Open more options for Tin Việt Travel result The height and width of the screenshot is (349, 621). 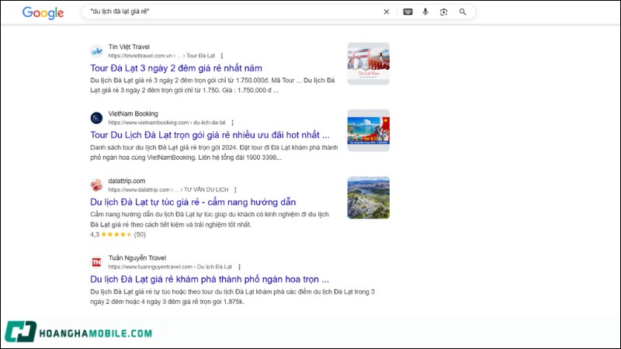point(222,56)
